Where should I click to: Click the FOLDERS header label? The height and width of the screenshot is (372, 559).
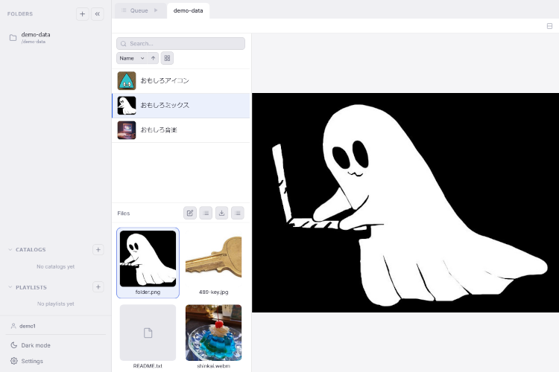point(20,14)
